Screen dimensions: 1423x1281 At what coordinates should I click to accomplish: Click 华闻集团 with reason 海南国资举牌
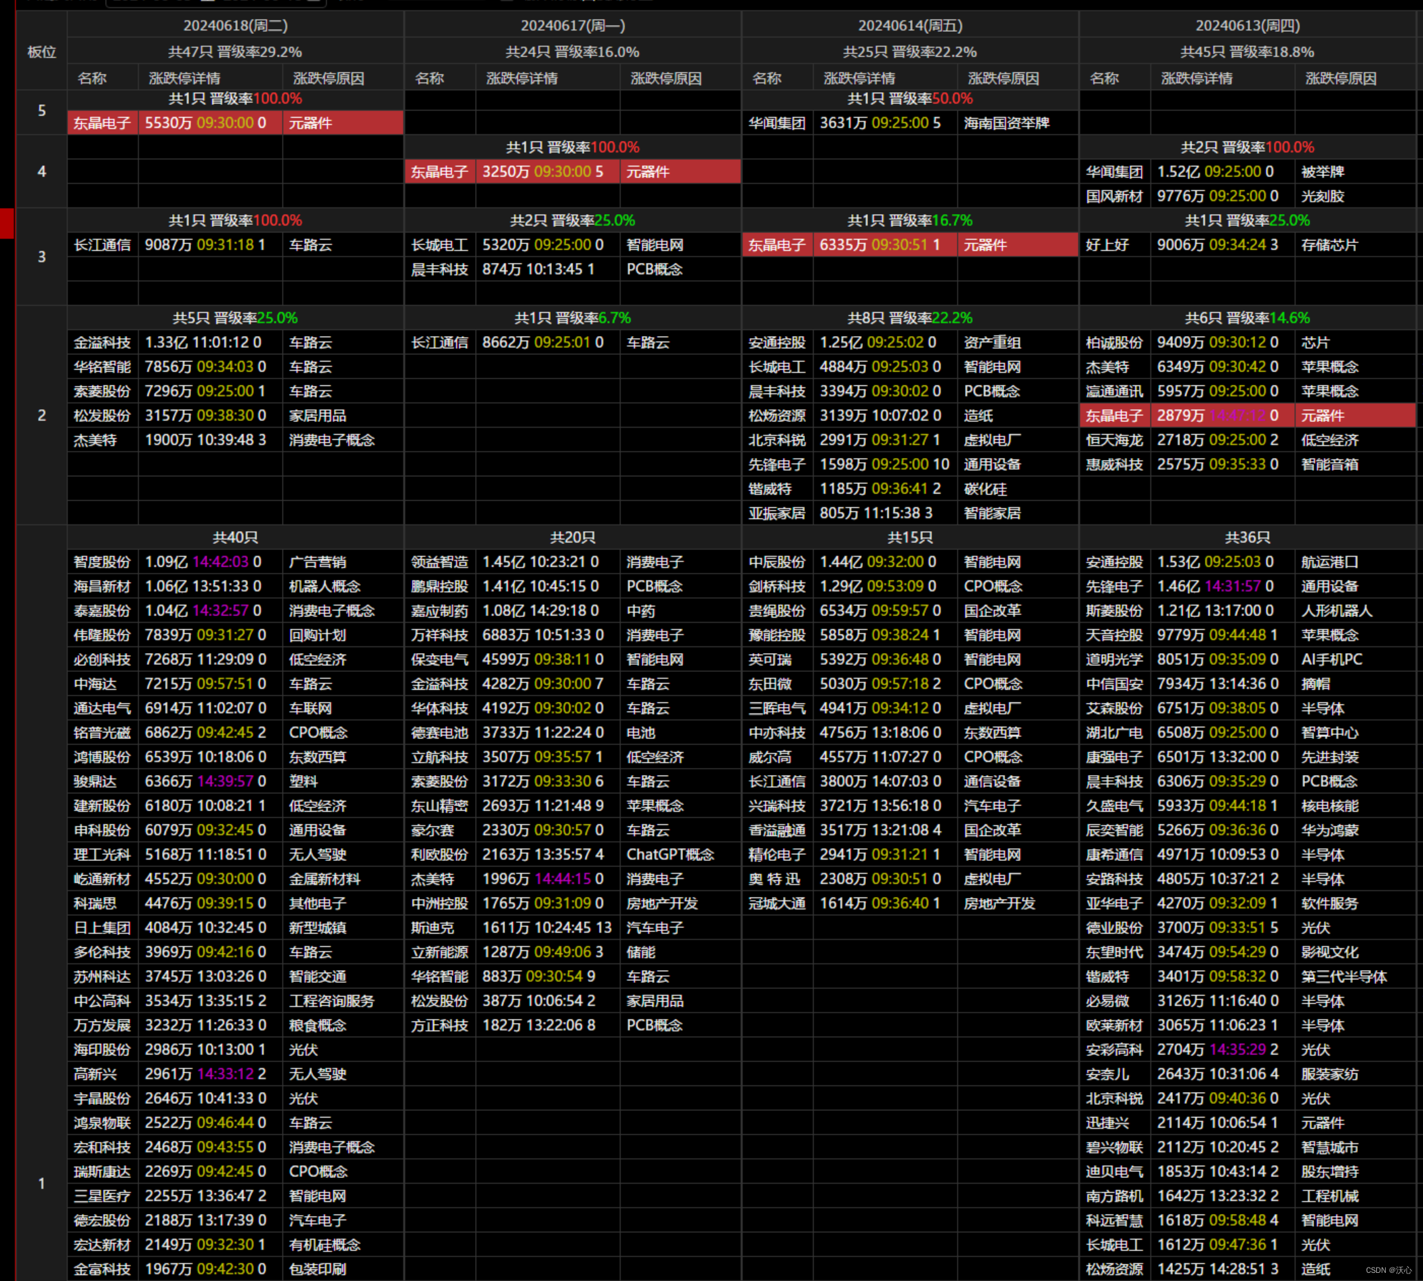pos(777,123)
